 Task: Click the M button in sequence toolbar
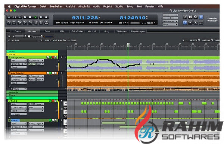pyautogui.click(x=9, y=36)
